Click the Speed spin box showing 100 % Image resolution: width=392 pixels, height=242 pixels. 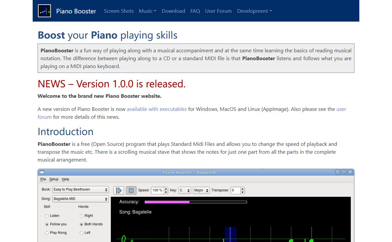(x=160, y=190)
